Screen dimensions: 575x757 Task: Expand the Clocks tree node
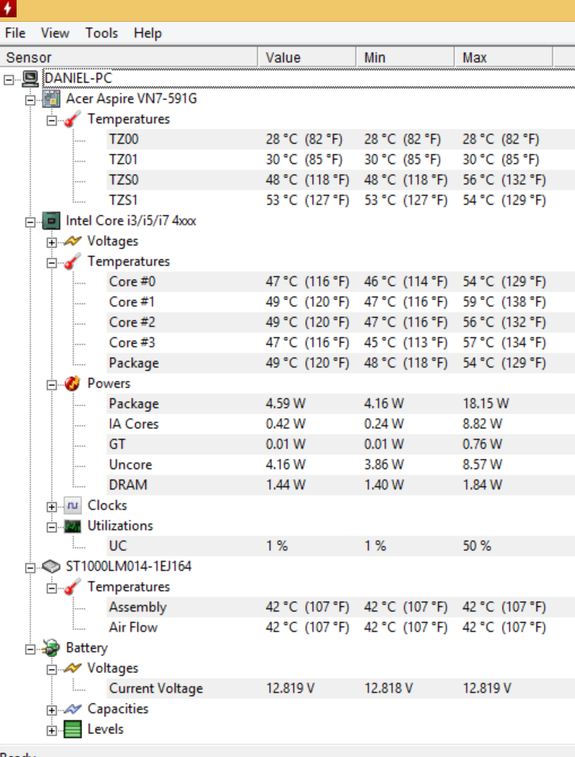pos(51,506)
